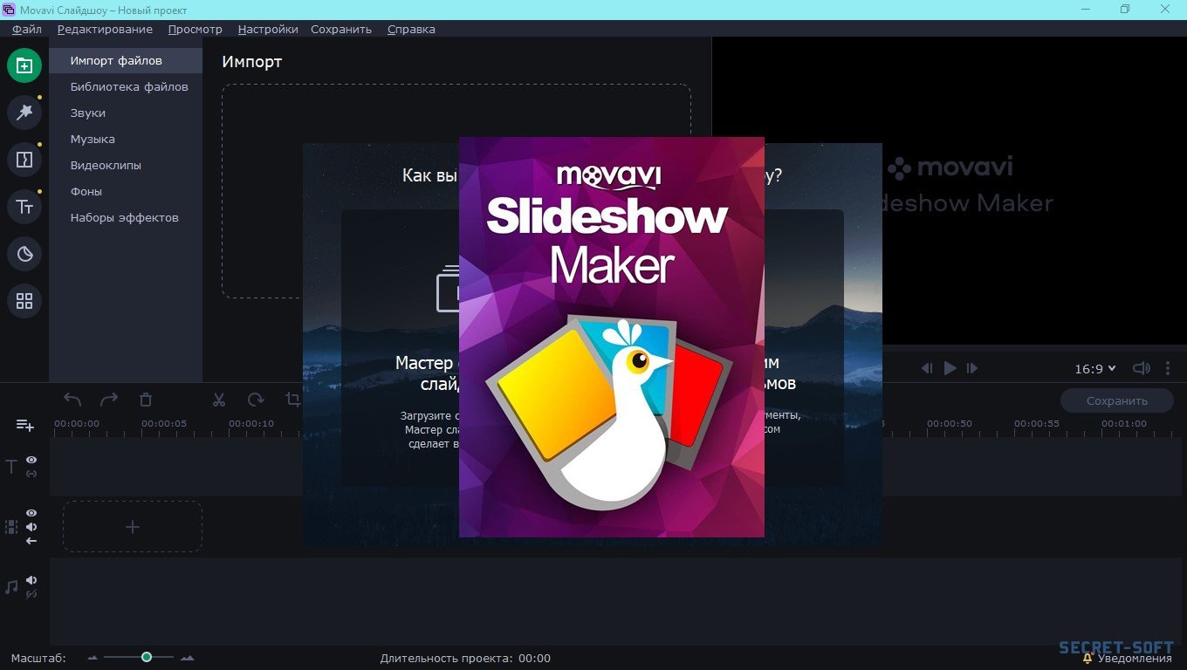Open the Titles (Tт) panel

point(24,207)
